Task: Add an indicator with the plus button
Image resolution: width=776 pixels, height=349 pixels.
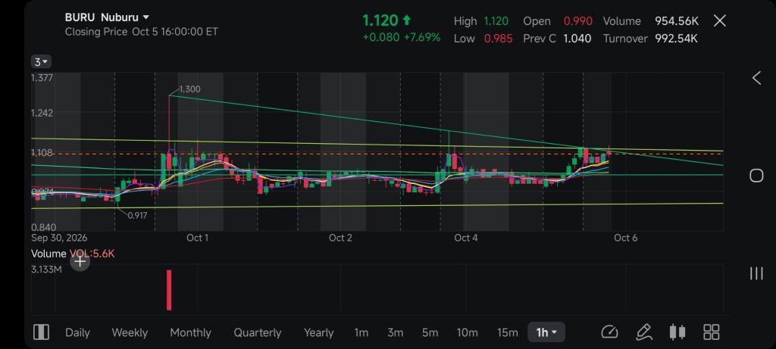Action: (80, 261)
